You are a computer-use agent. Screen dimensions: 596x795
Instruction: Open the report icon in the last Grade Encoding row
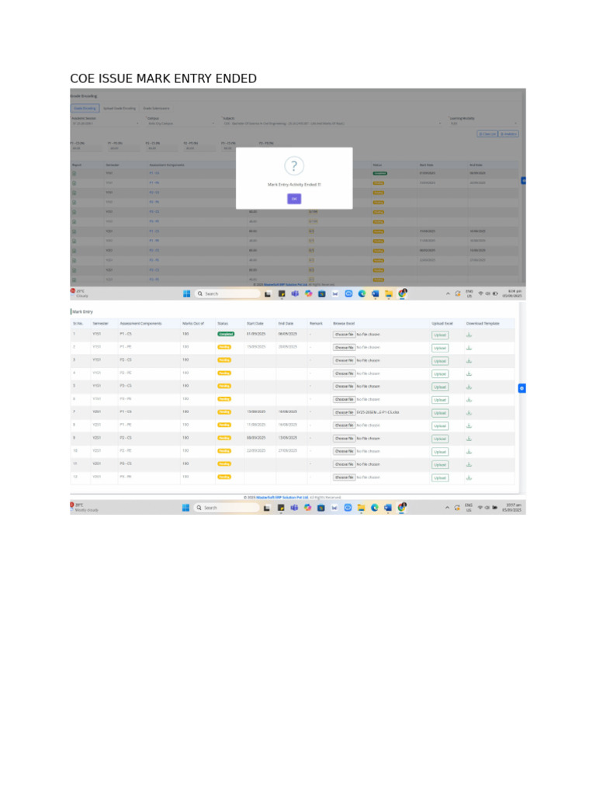(74, 279)
